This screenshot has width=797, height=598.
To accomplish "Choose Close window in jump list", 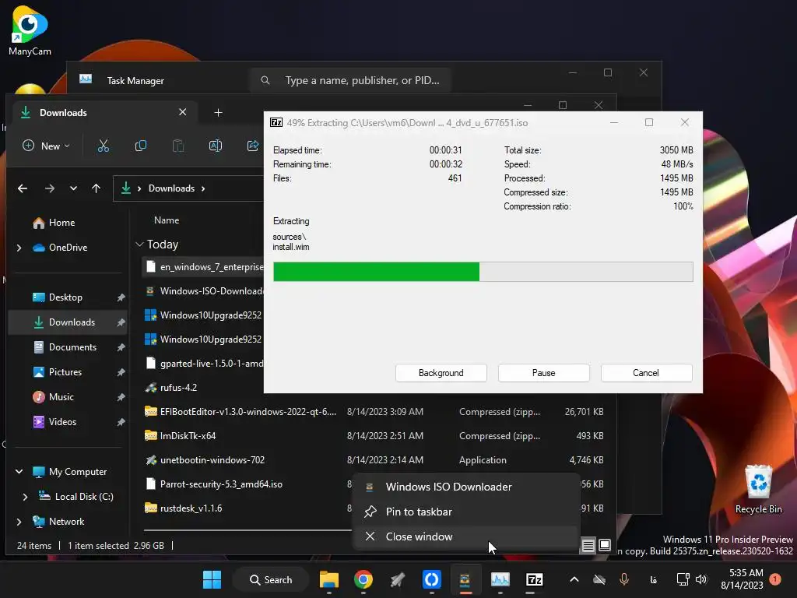I will click(466, 536).
